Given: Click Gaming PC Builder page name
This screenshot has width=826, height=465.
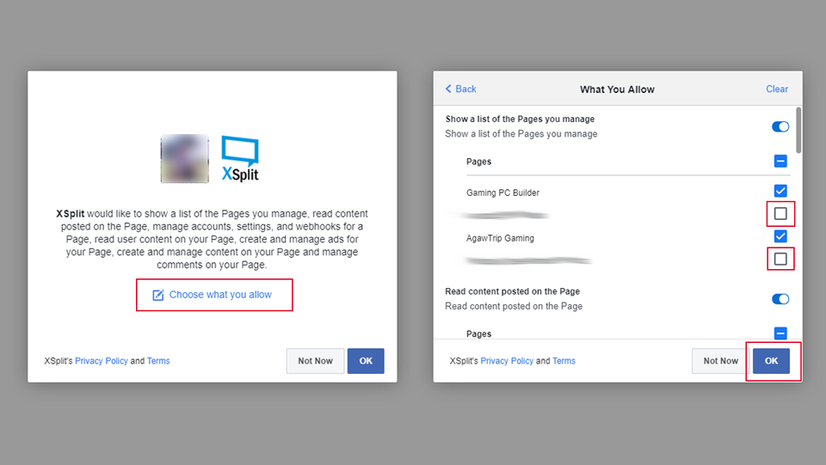Looking at the screenshot, I should click(502, 193).
